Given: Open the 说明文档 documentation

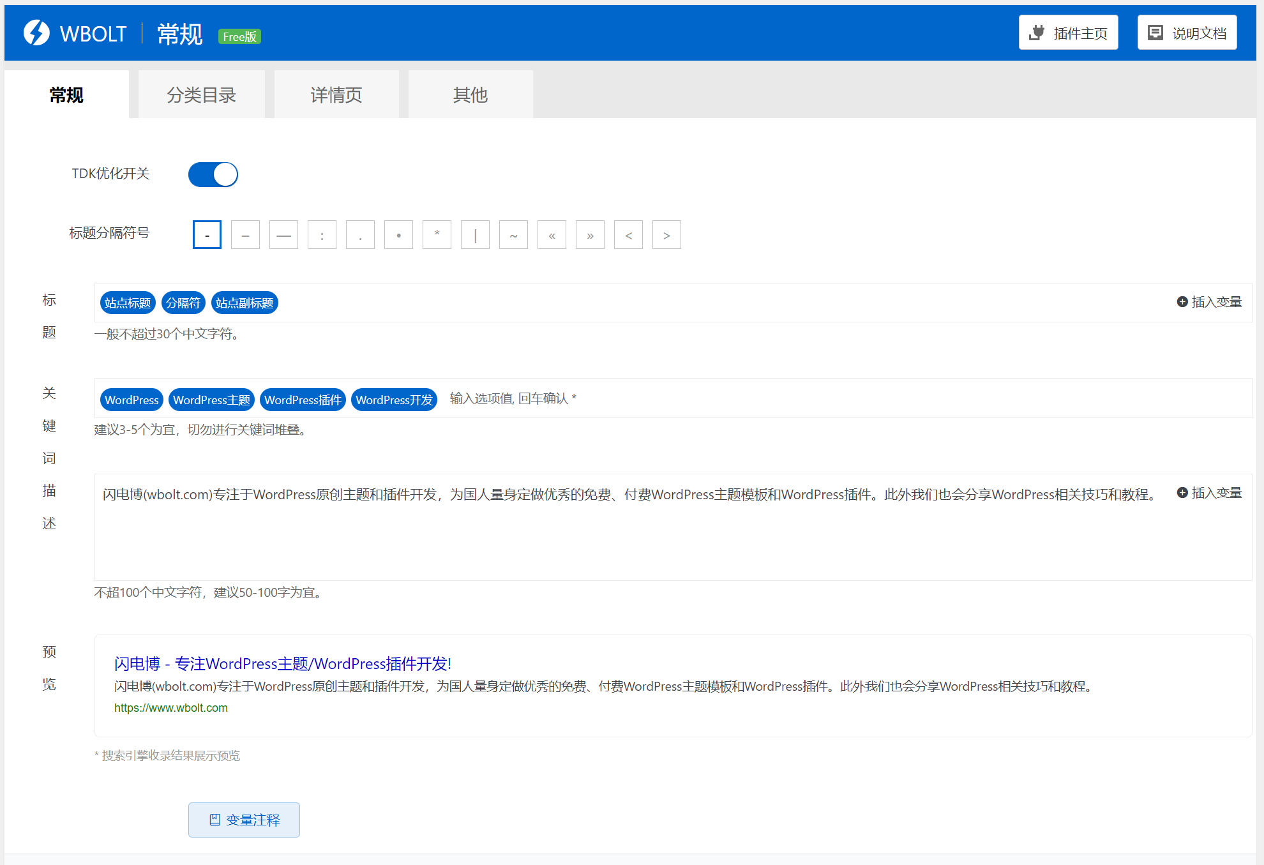Looking at the screenshot, I should pyautogui.click(x=1186, y=32).
